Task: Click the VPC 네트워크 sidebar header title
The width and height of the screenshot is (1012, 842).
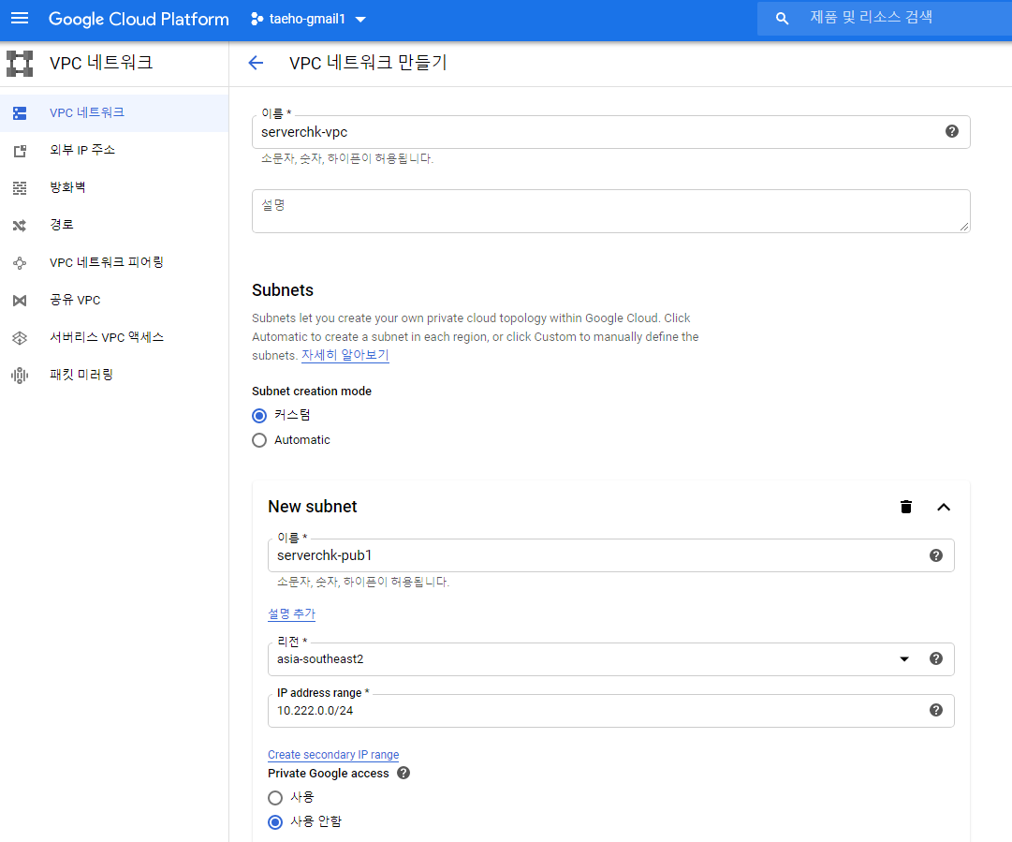Action: pos(101,63)
